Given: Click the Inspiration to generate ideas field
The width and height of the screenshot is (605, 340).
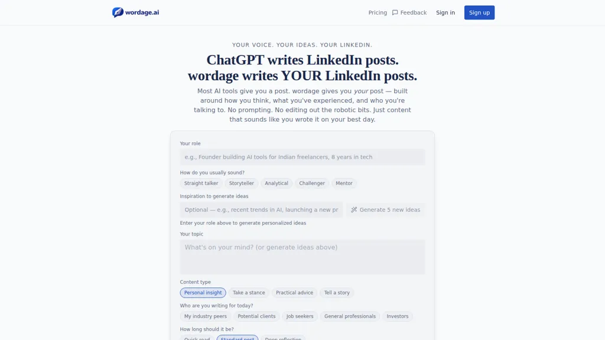Looking at the screenshot, I should 261,210.
